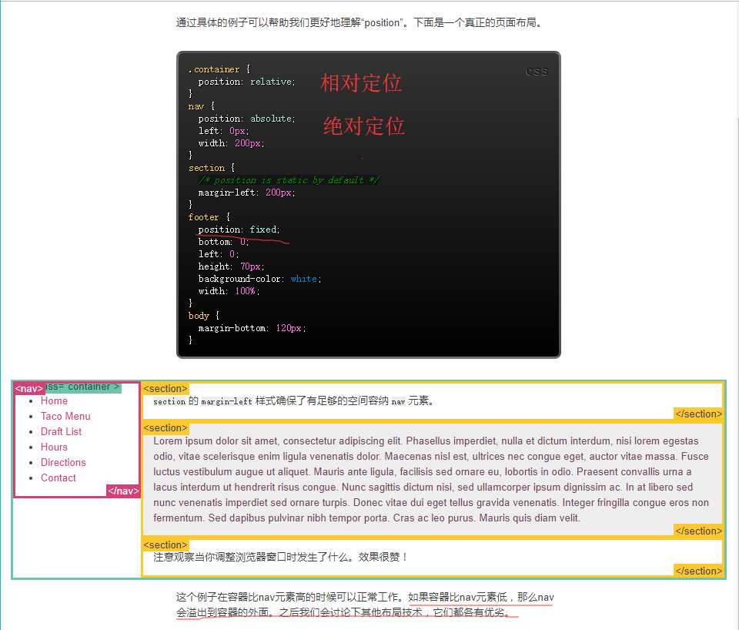
Task: Click the 'body {' selector line
Action: click(203, 316)
